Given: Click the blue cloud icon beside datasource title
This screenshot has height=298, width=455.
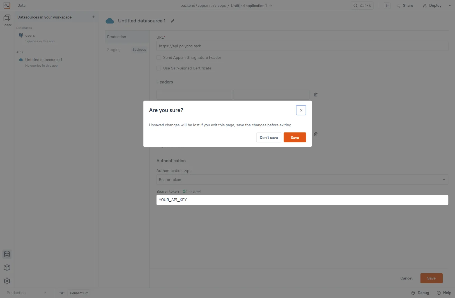Looking at the screenshot, I should (110, 21).
